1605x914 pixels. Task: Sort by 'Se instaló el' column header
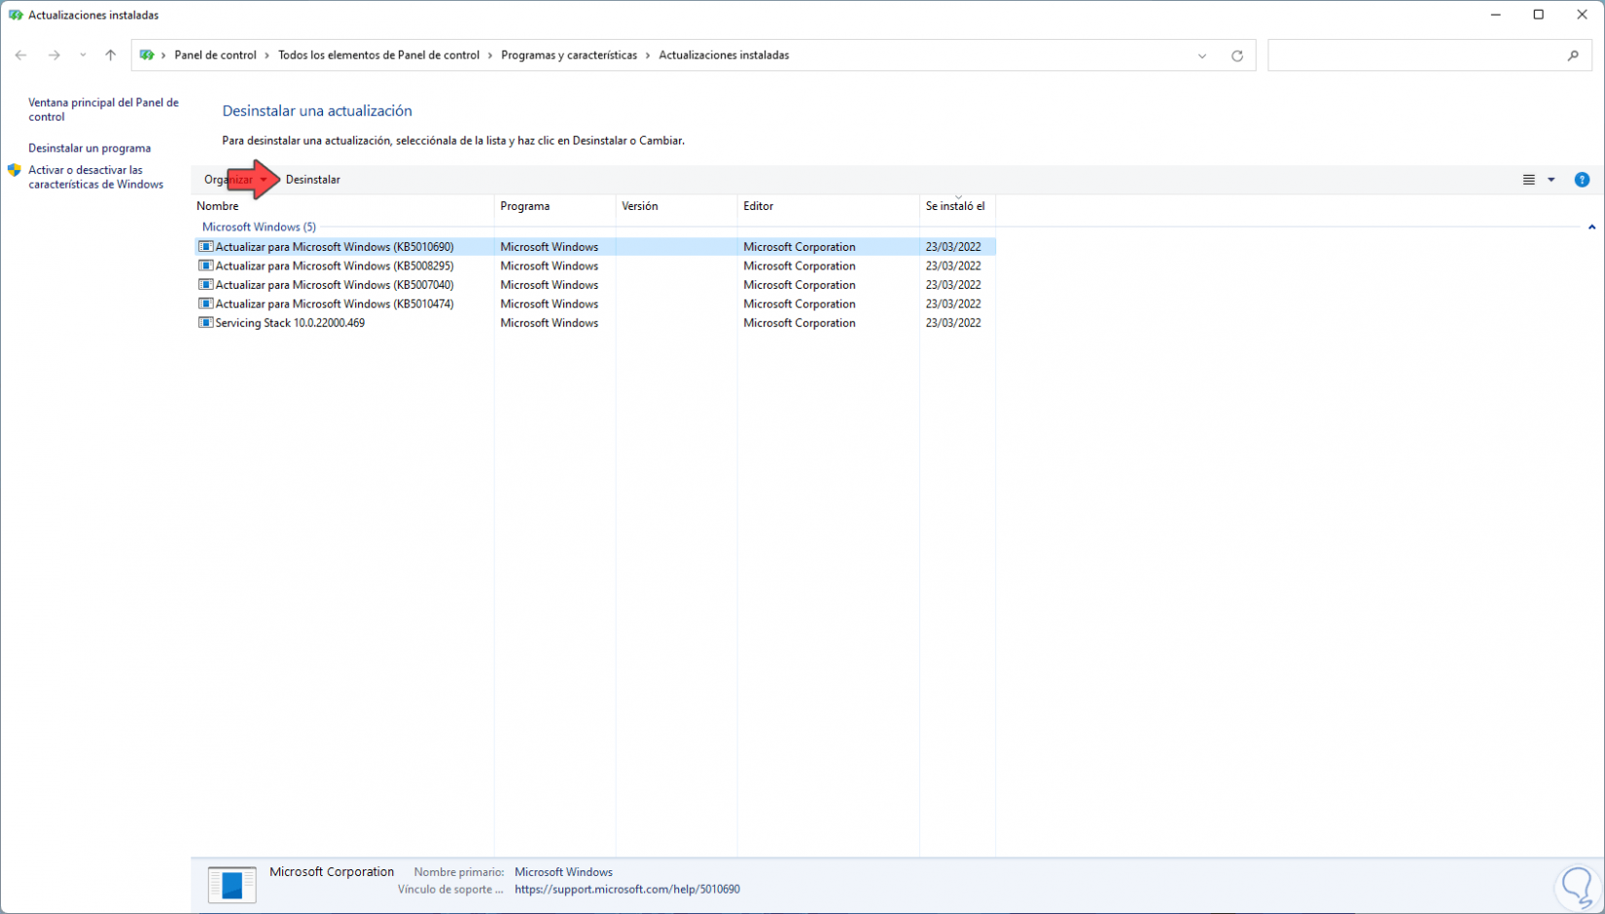click(x=957, y=206)
